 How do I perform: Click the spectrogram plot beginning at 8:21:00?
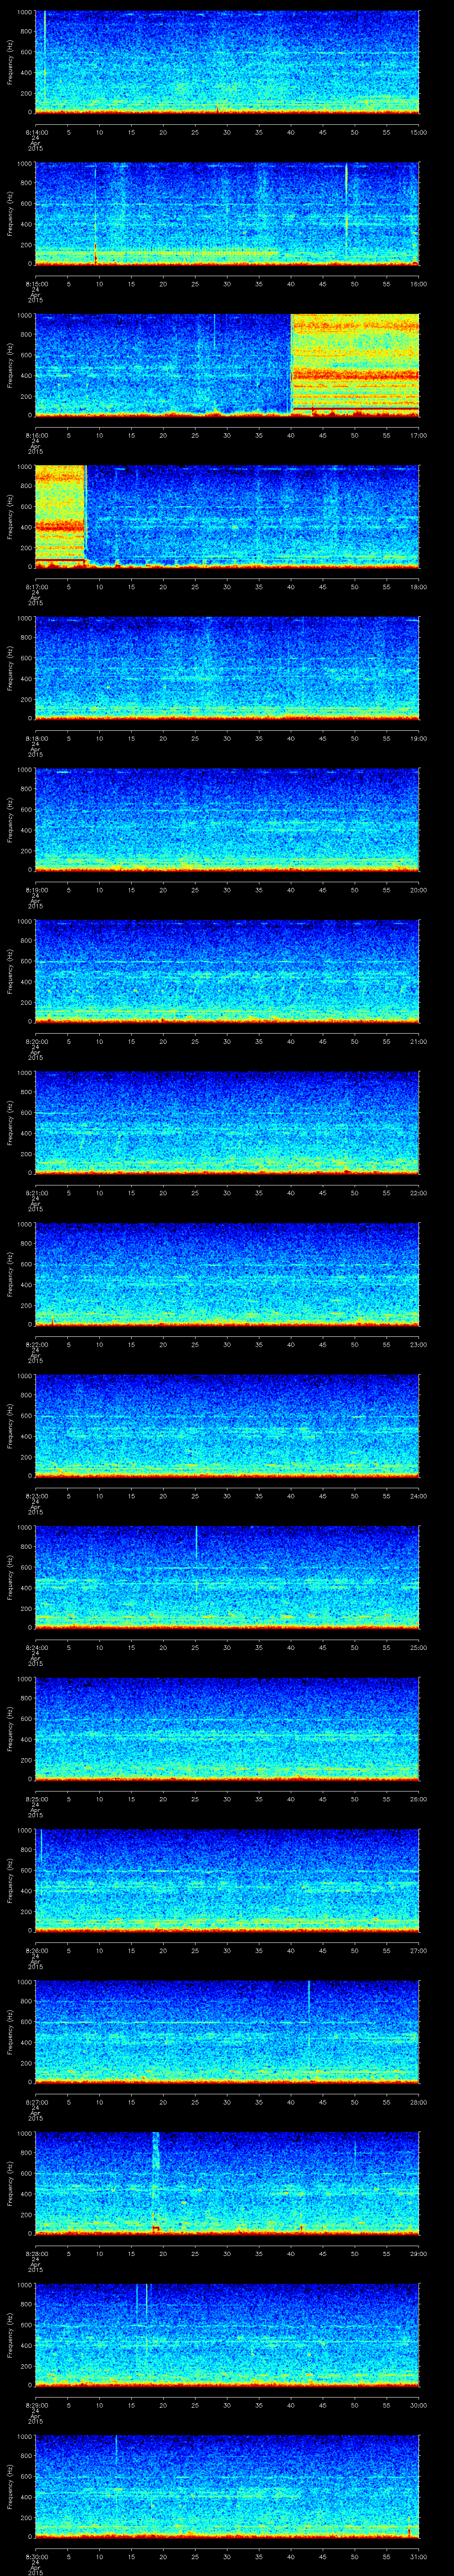coord(227,1123)
